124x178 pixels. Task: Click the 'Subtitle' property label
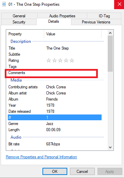[x=14, y=54]
